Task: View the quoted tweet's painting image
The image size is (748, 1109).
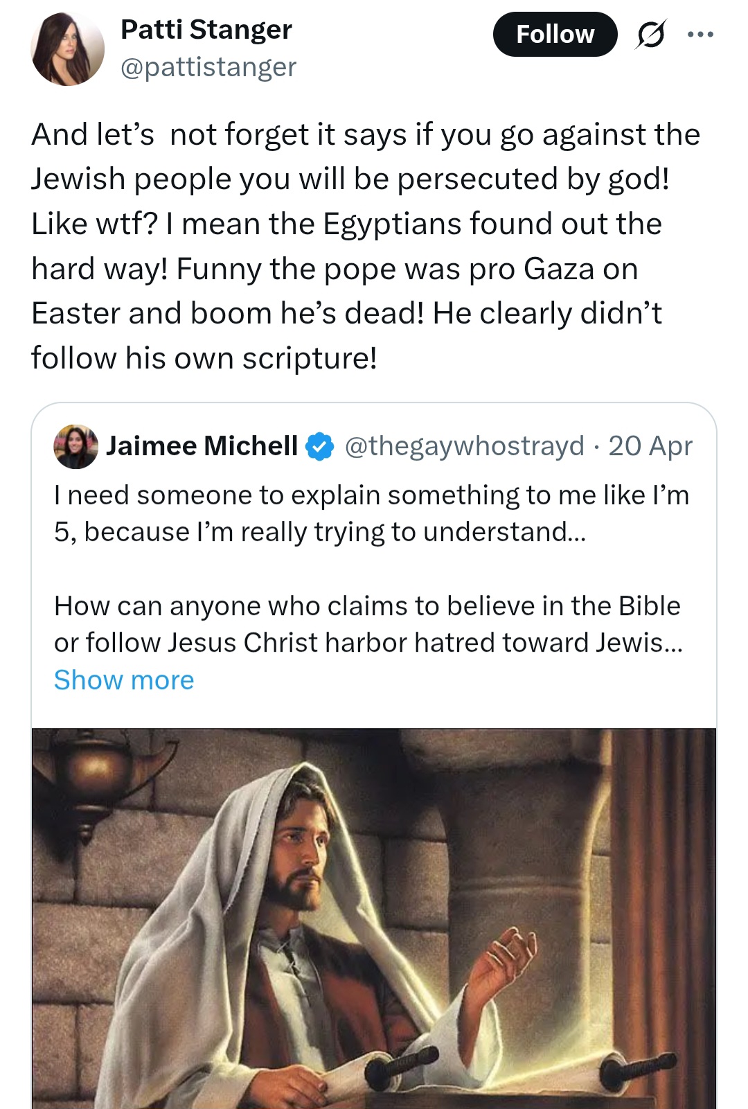Action: [x=374, y=919]
